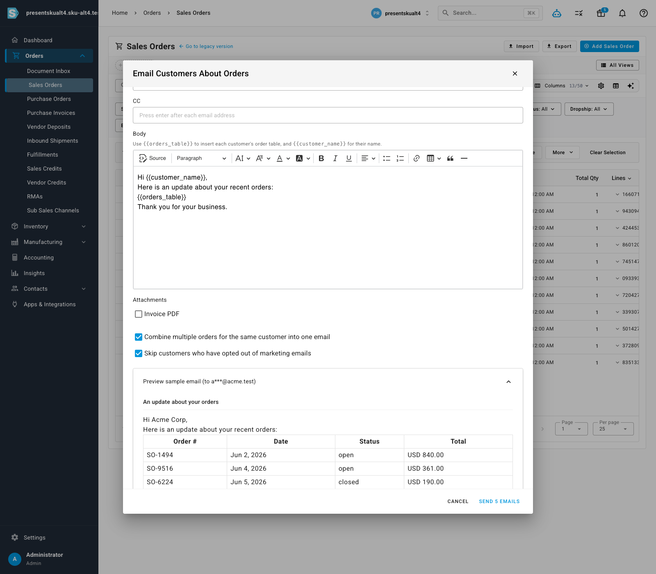Open the Per page dropdown
The width and height of the screenshot is (656, 574).
point(613,429)
